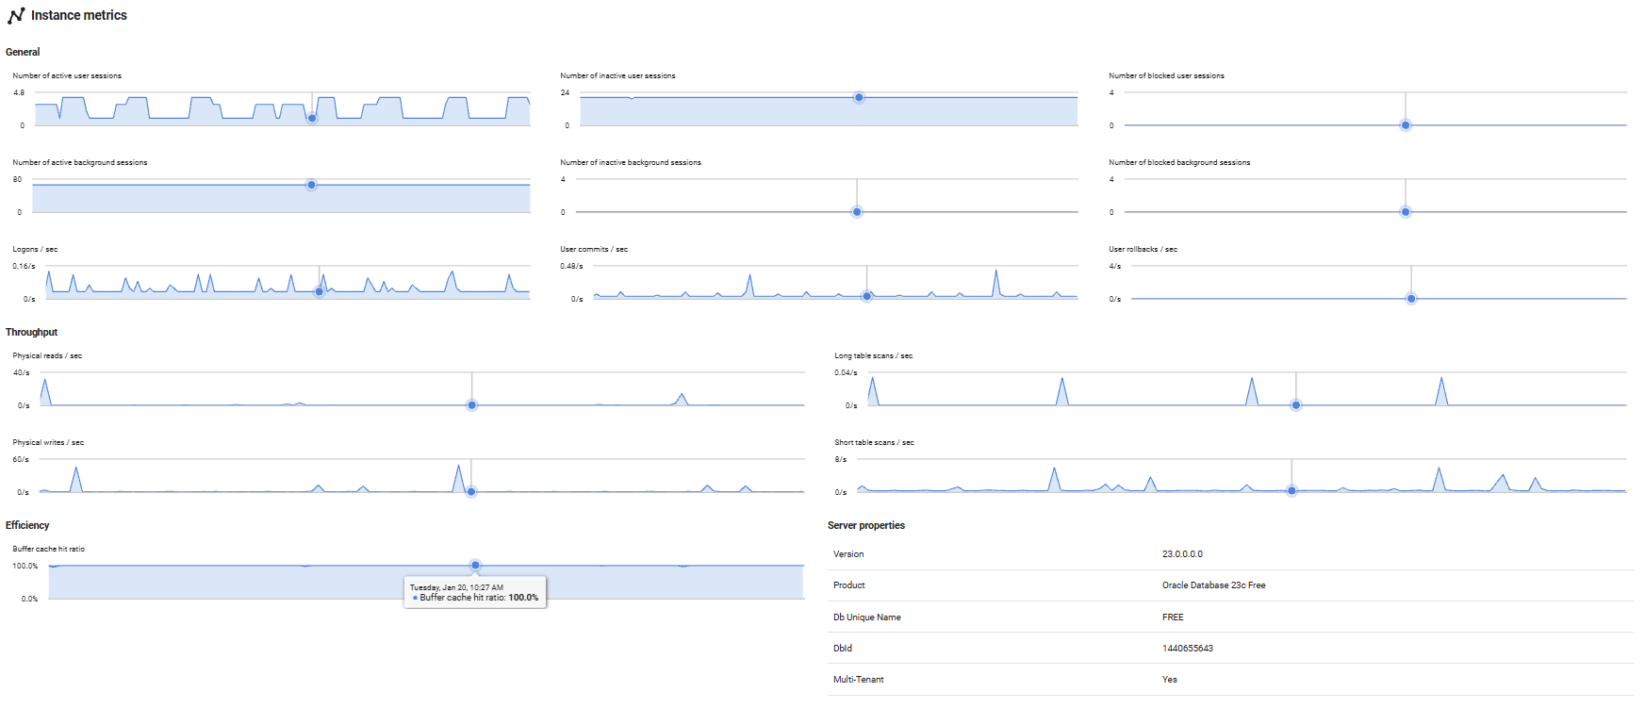Select the Physical reads / sec data point
This screenshot has height=708, width=1645.
click(472, 405)
